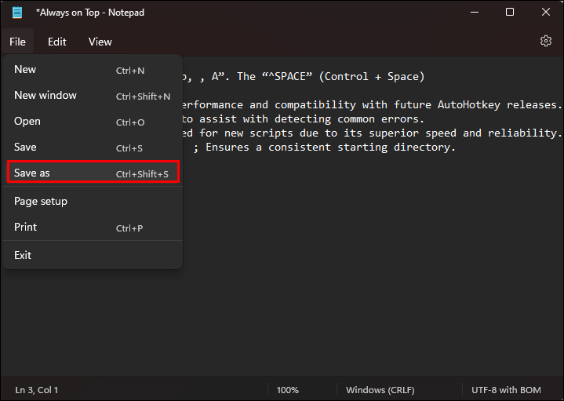Open the View menu
564x401 pixels.
point(100,42)
